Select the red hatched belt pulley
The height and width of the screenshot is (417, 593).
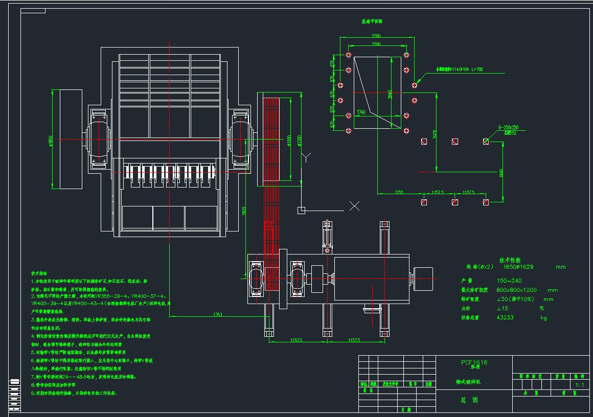269,138
